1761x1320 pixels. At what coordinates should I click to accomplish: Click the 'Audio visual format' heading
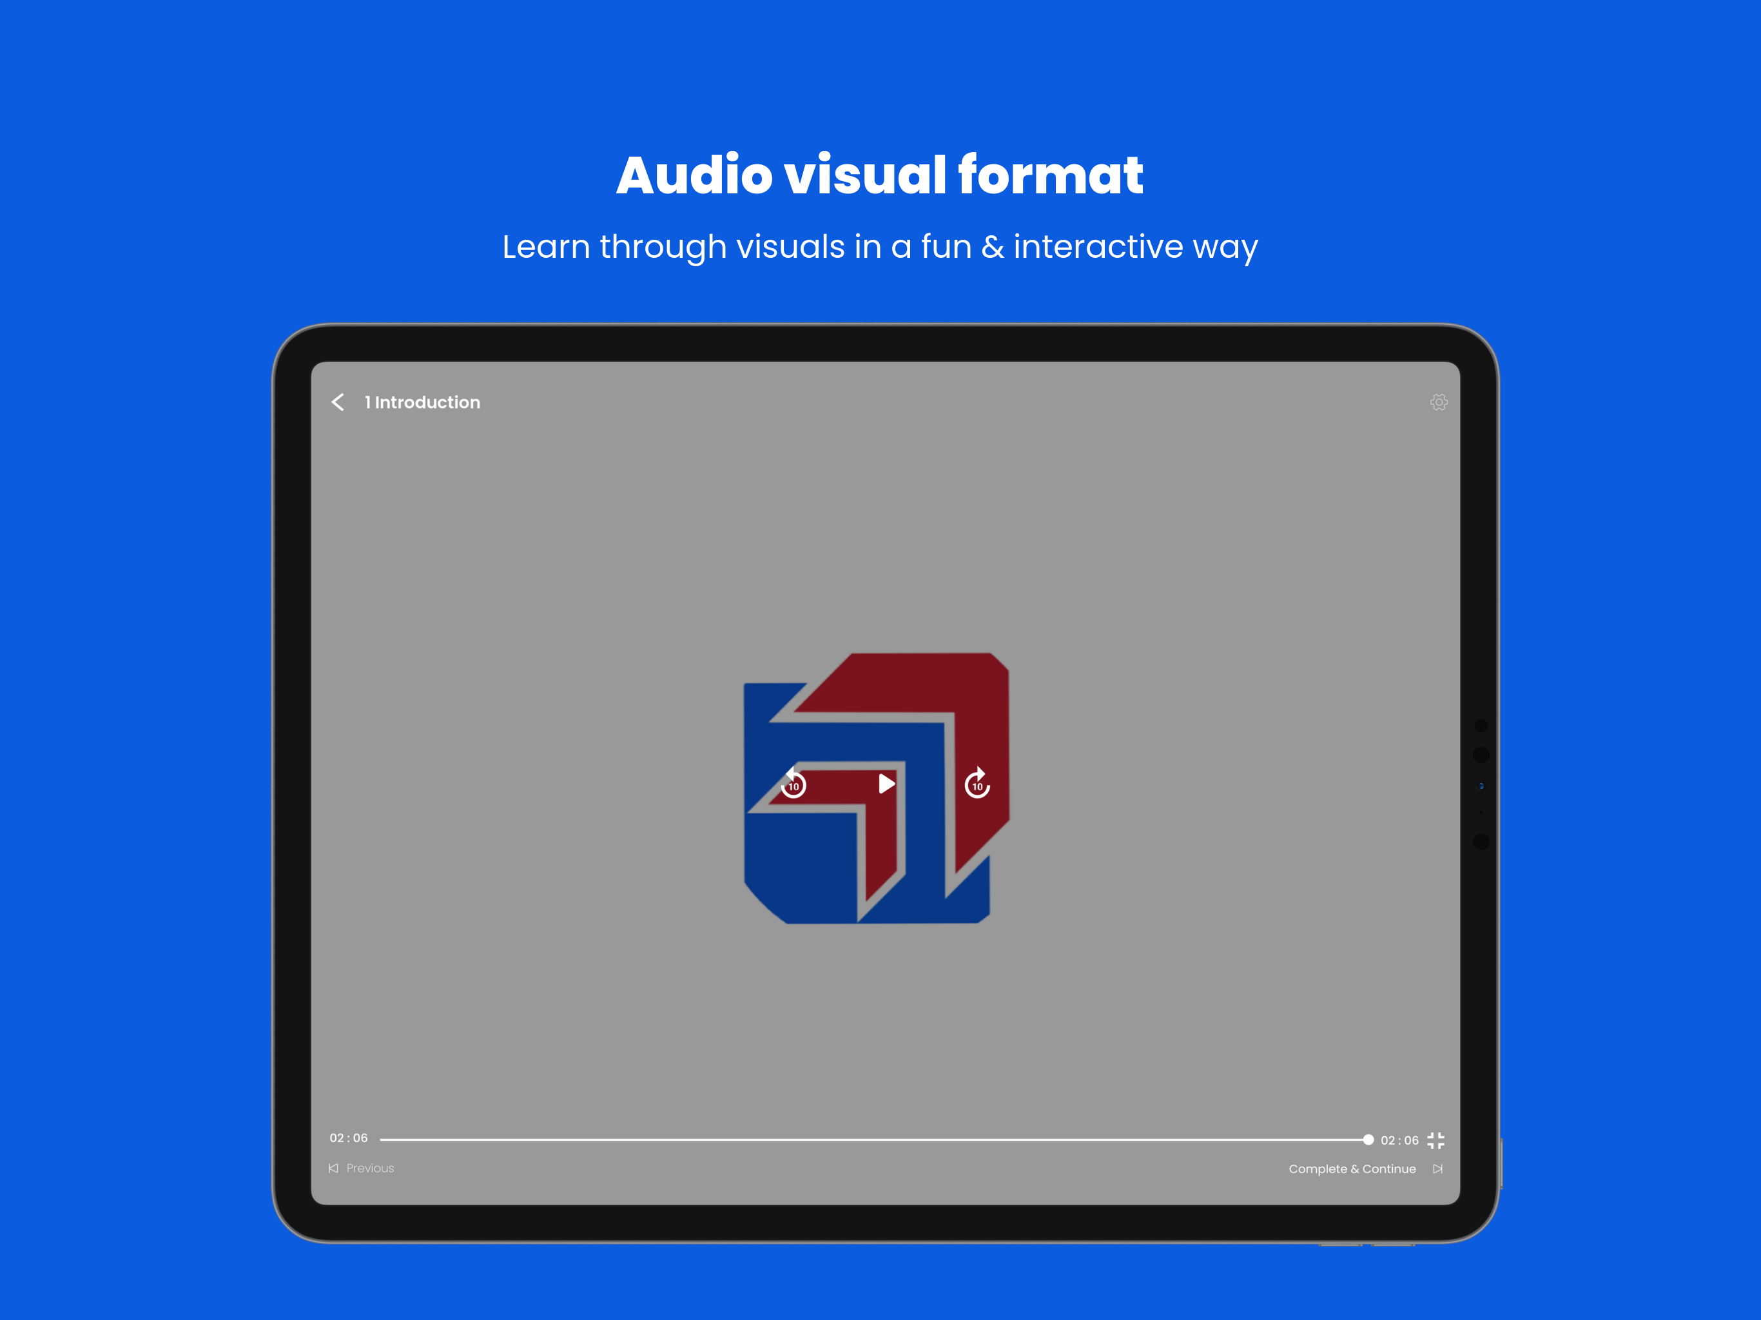[880, 175]
